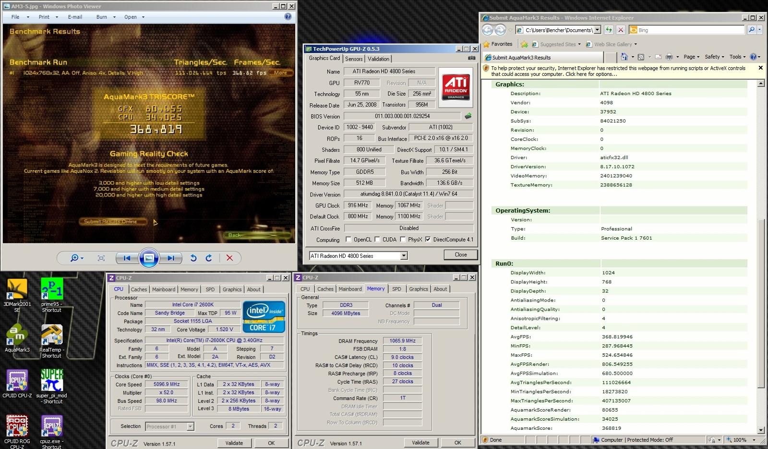Click the IE Help question icon

coord(753,57)
